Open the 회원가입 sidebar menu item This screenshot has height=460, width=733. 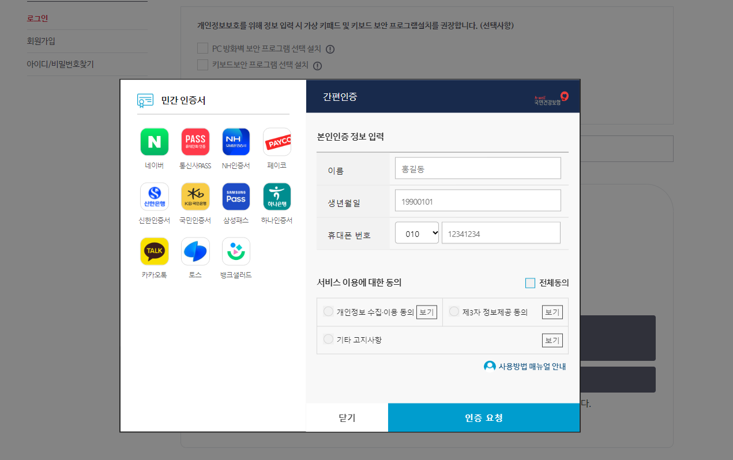click(41, 42)
